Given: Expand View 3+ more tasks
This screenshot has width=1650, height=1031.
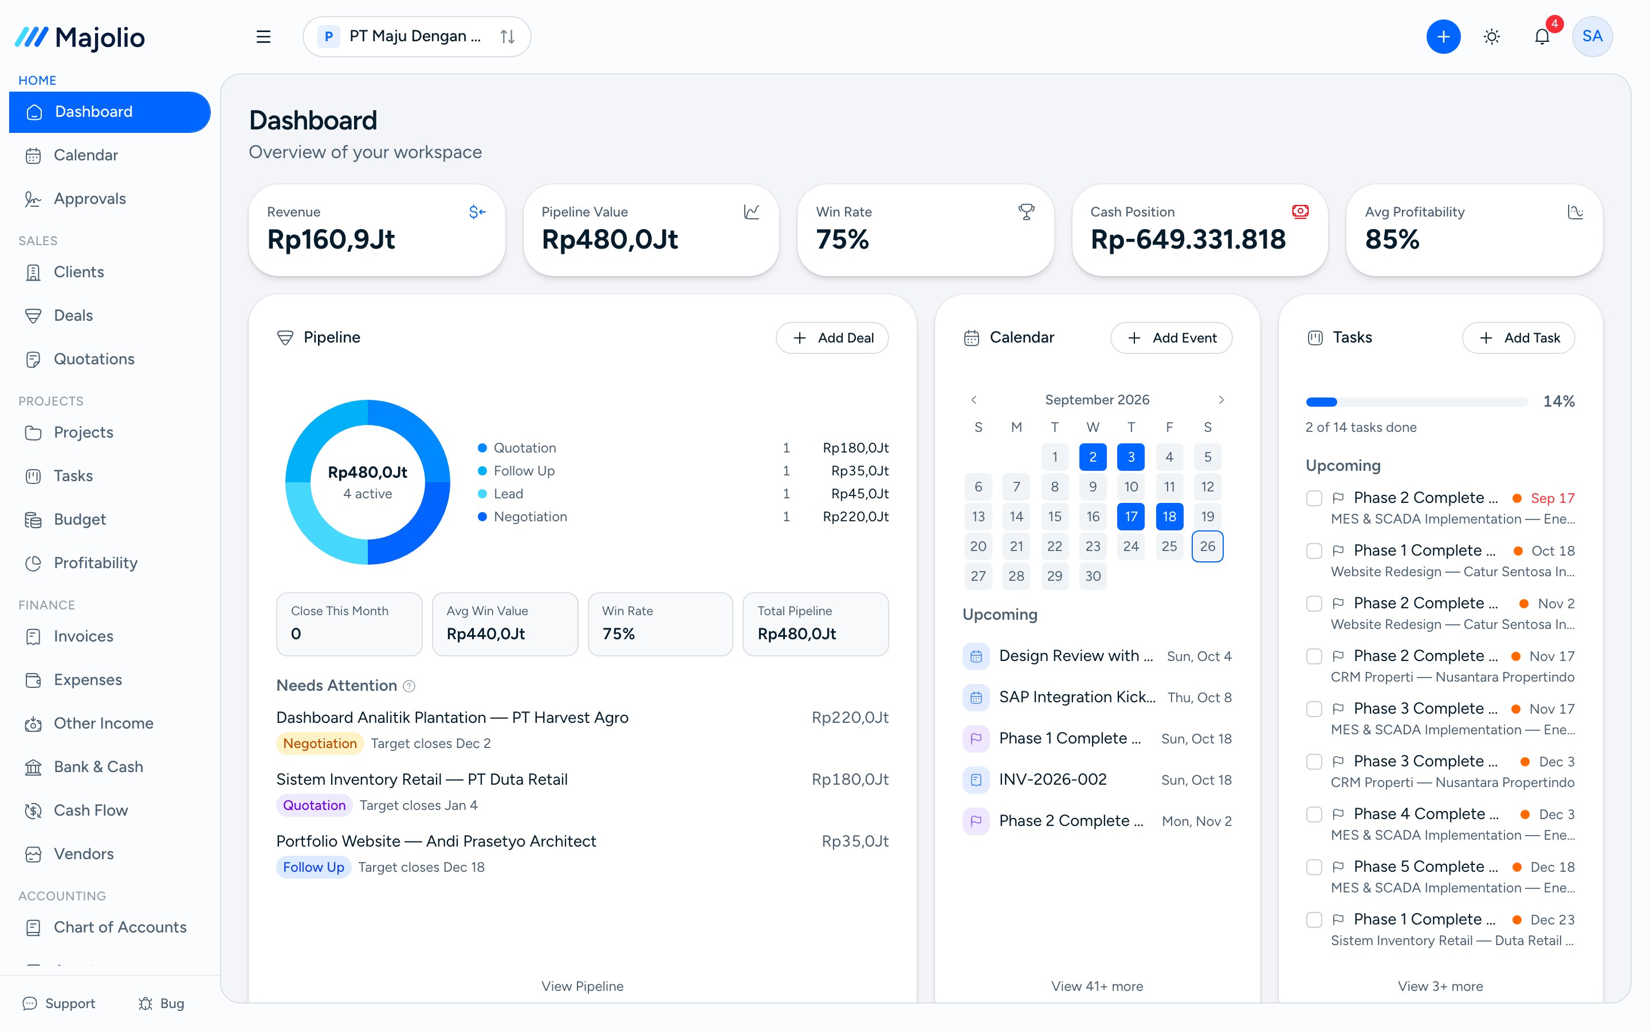Looking at the screenshot, I should click(1440, 986).
